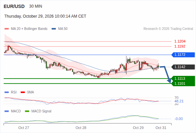The image size is (196, 133).
Task: Click the 9MA red legend swatch
Action: click(x=23, y=92)
